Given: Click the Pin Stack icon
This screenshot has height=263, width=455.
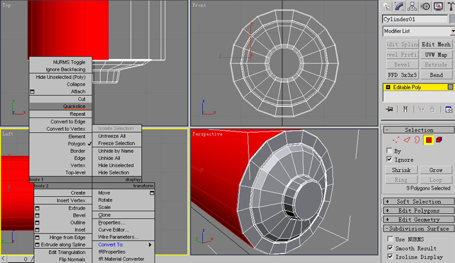Looking at the screenshot, I should click(x=389, y=110).
